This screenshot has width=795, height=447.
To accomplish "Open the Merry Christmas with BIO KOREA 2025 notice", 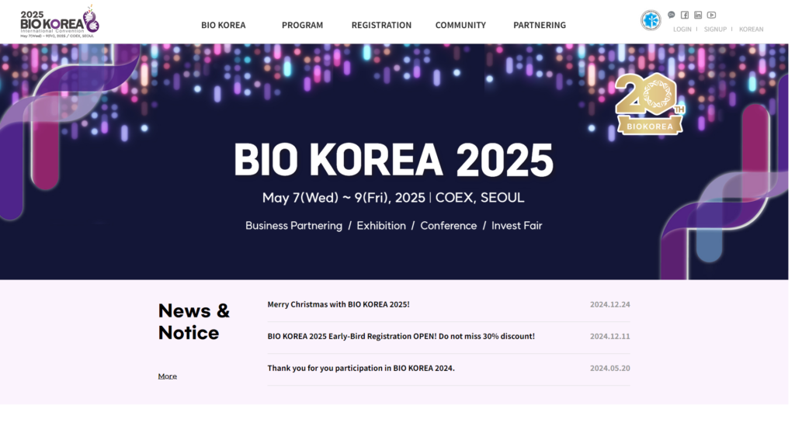I will click(x=338, y=304).
